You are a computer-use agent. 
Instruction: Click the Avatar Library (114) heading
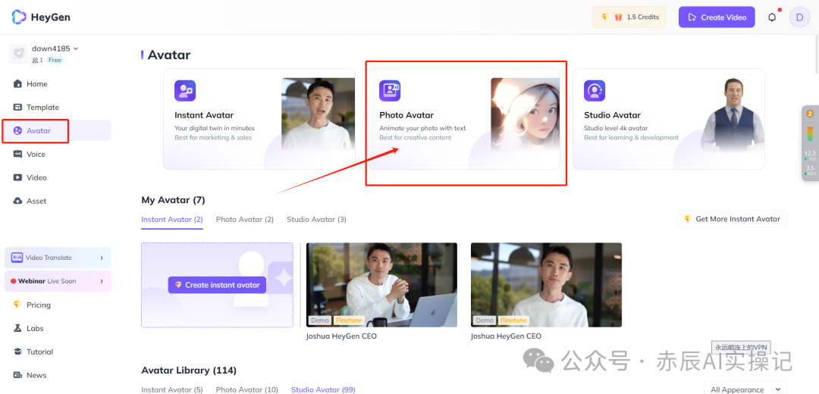pos(189,371)
